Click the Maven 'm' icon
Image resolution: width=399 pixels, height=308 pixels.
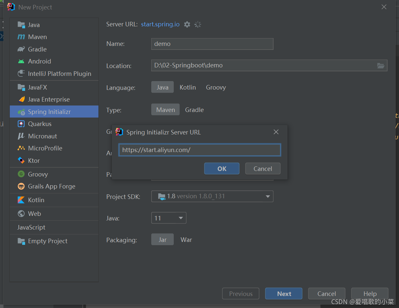pos(21,37)
